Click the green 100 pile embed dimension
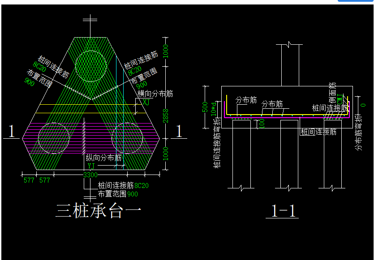374x260 pixels. click(x=262, y=124)
